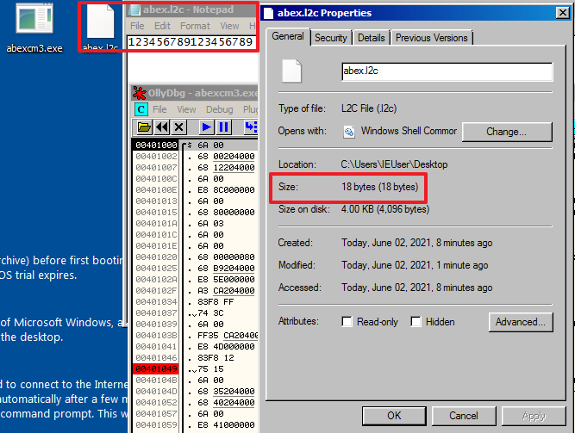Image resolution: width=575 pixels, height=433 pixels.
Task: Open Notepad File menu
Action: click(x=137, y=26)
